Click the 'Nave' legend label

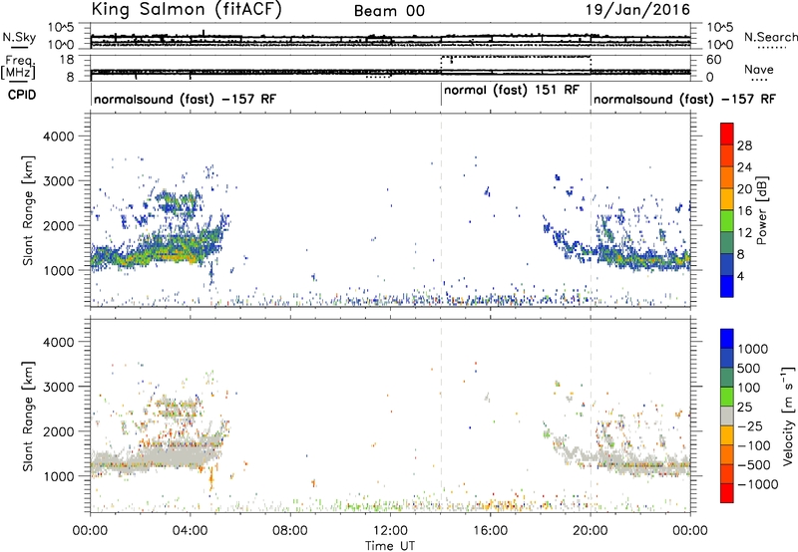[x=759, y=69]
